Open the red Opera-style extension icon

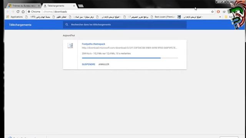pyautogui.click(x=218, y=11)
